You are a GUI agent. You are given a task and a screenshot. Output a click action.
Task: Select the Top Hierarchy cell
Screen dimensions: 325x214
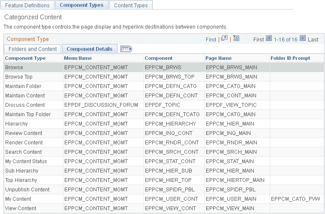click(33, 180)
